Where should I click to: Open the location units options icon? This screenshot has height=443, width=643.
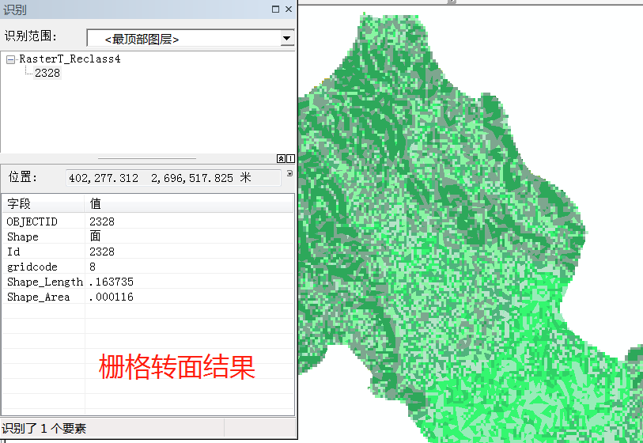click(289, 173)
